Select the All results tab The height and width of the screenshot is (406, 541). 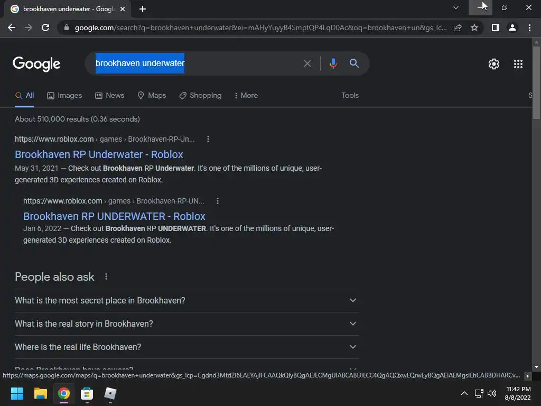[x=24, y=96]
